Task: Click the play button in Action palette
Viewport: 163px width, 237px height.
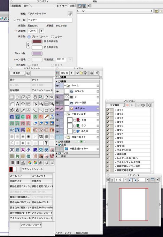Action: [132, 105]
